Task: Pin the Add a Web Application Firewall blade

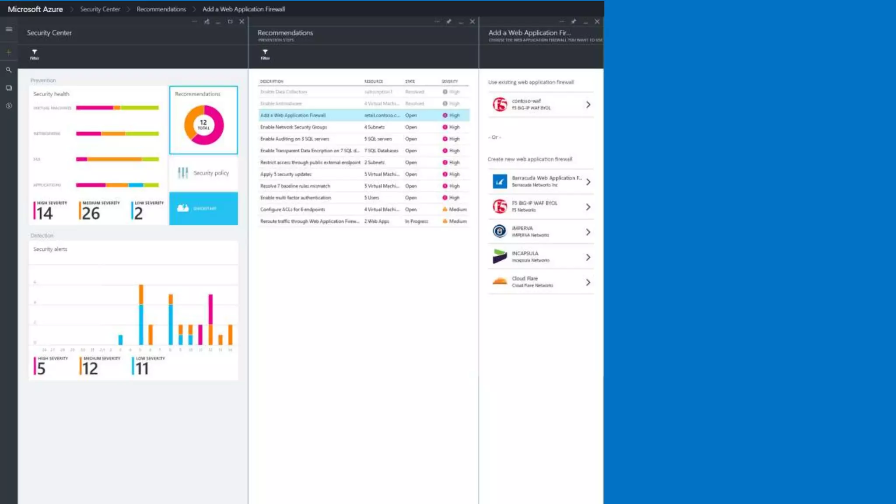Action: (x=574, y=21)
